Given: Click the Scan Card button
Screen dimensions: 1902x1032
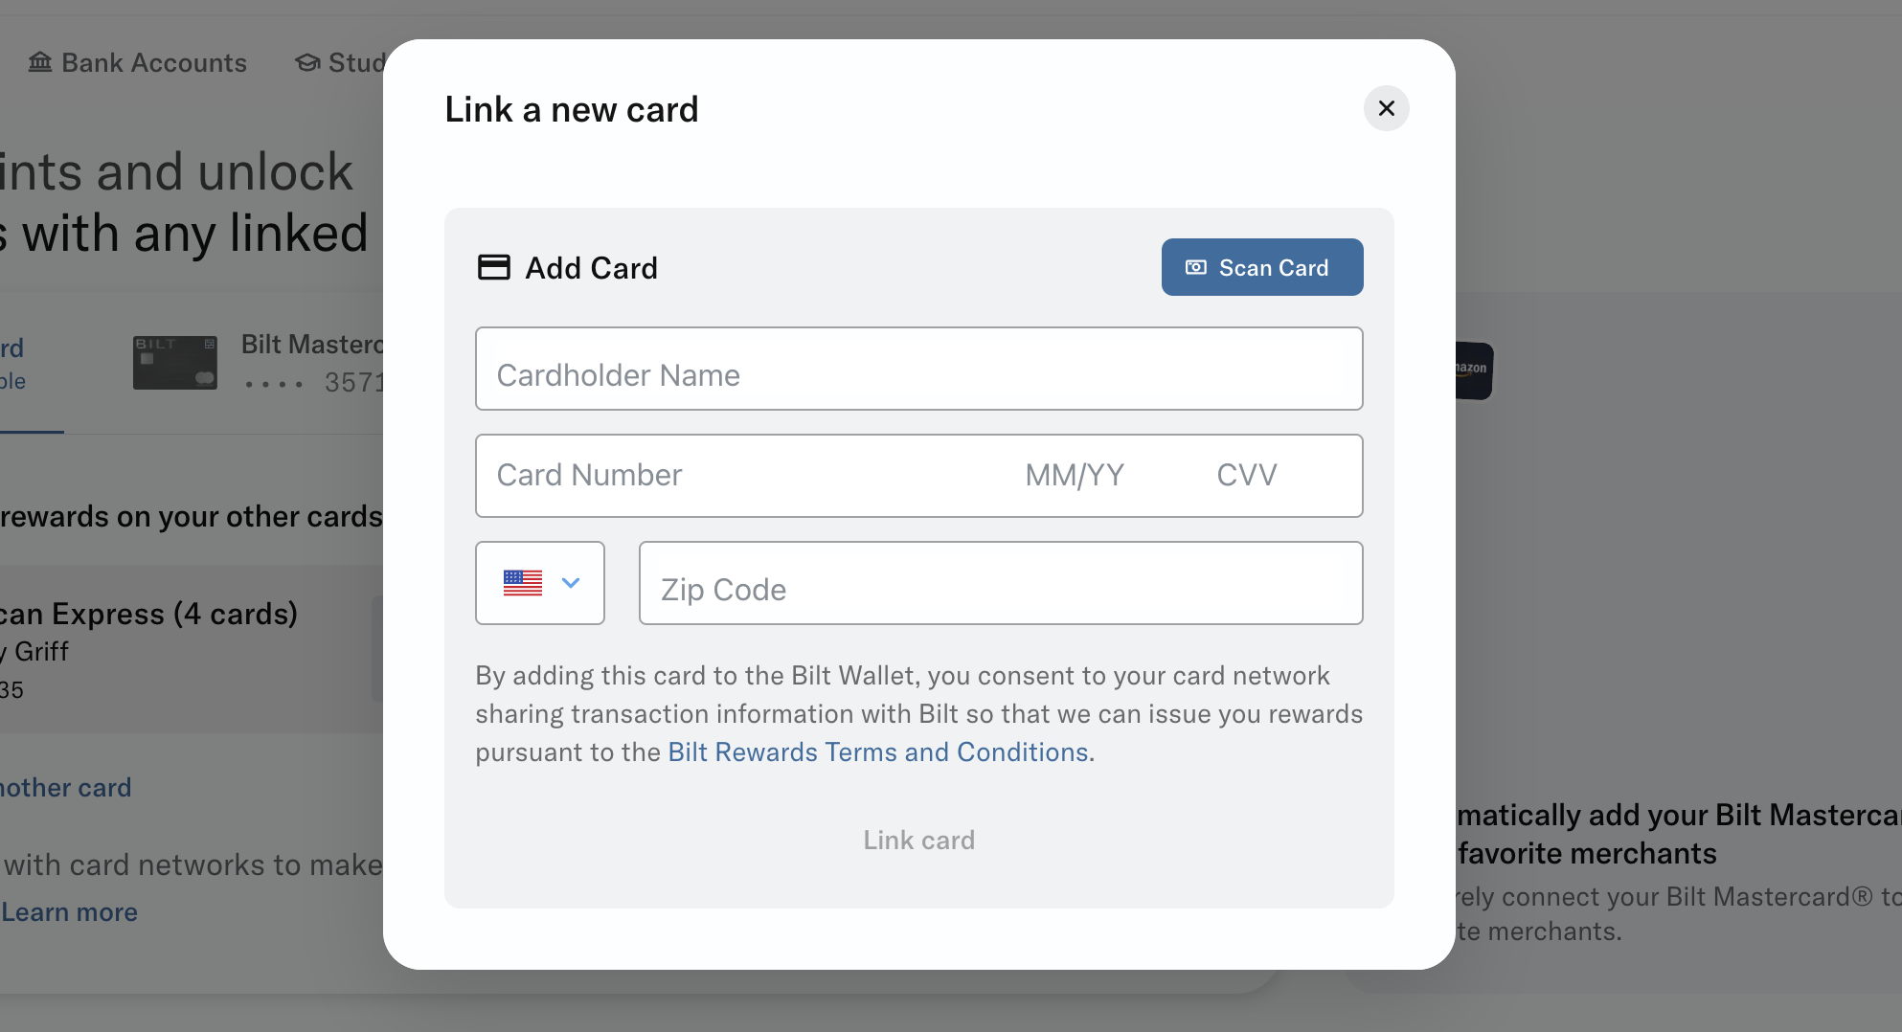Looking at the screenshot, I should point(1261,267).
